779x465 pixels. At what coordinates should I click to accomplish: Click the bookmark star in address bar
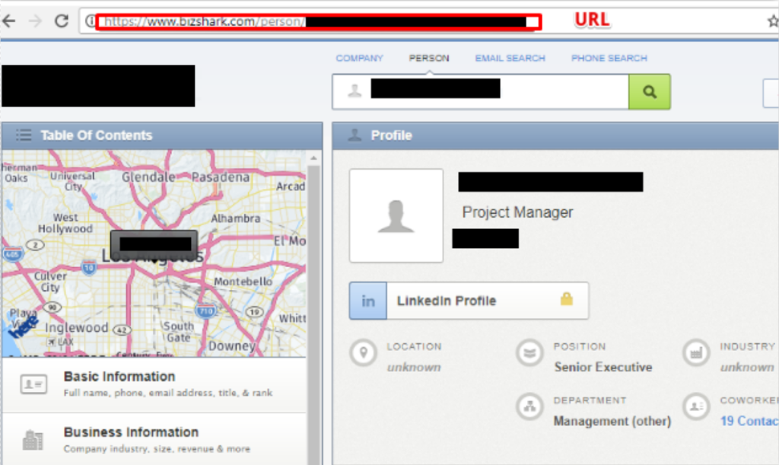tap(772, 22)
